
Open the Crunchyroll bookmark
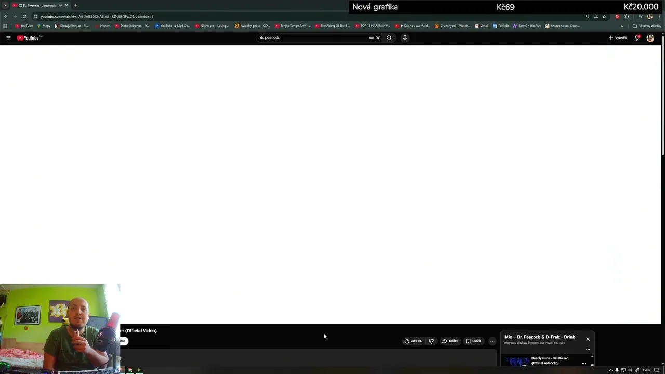(453, 26)
